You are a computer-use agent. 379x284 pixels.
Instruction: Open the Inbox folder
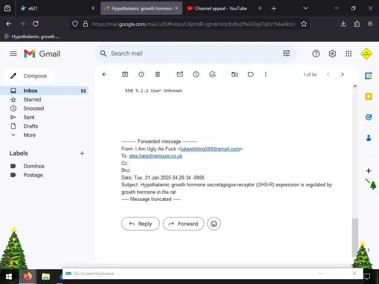pos(45,91)
